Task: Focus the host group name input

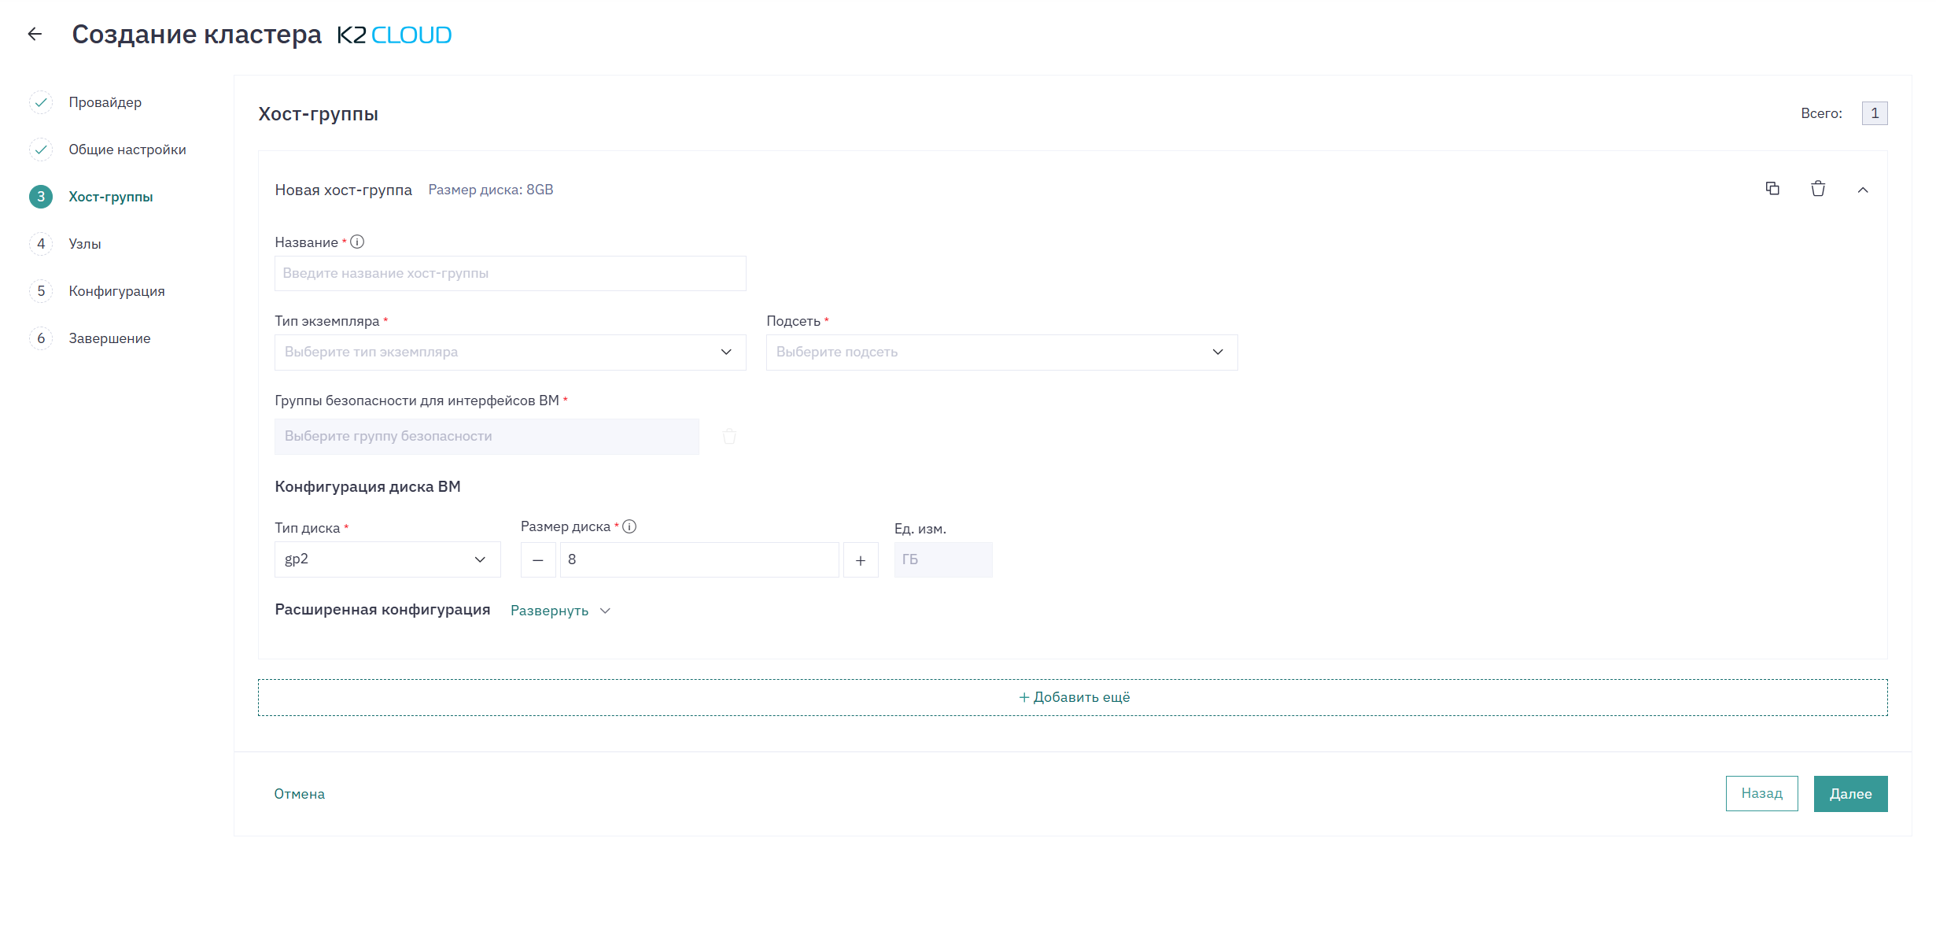Action: (x=510, y=273)
